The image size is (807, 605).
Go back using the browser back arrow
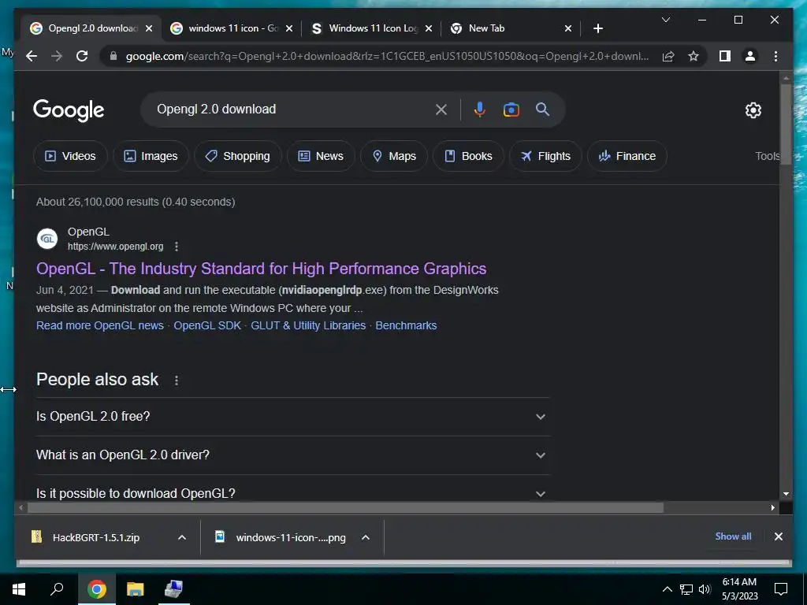click(32, 56)
